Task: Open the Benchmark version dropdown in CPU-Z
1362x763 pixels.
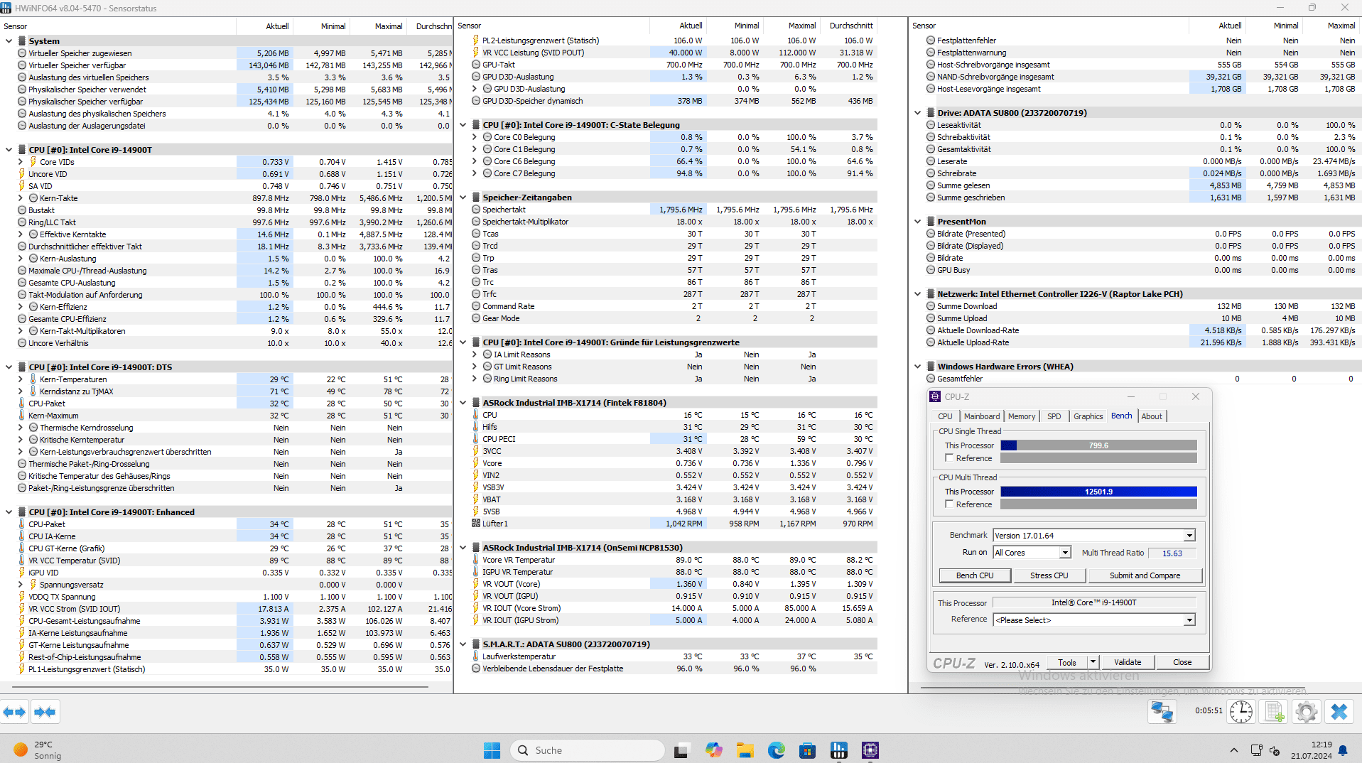Action: click(x=1189, y=536)
